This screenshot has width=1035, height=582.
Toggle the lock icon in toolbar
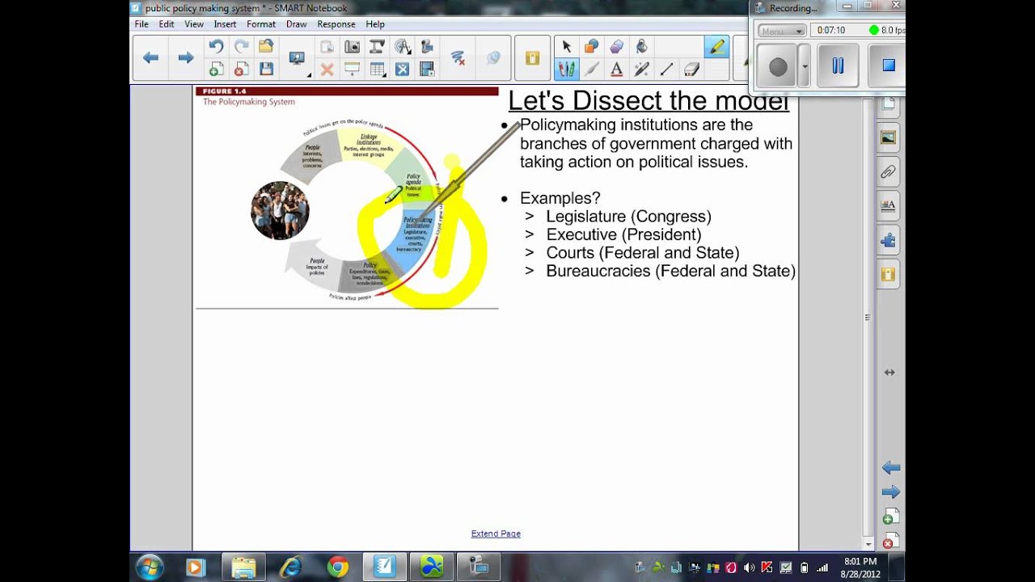click(x=532, y=57)
